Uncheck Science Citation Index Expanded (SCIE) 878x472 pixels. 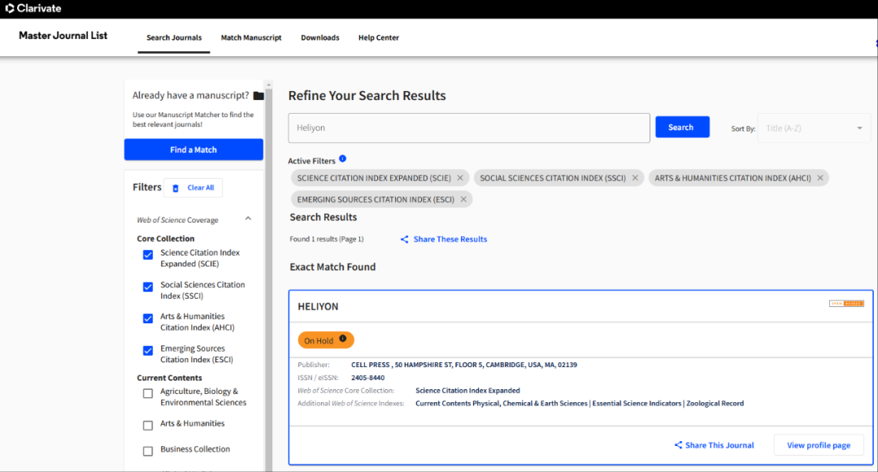click(148, 255)
